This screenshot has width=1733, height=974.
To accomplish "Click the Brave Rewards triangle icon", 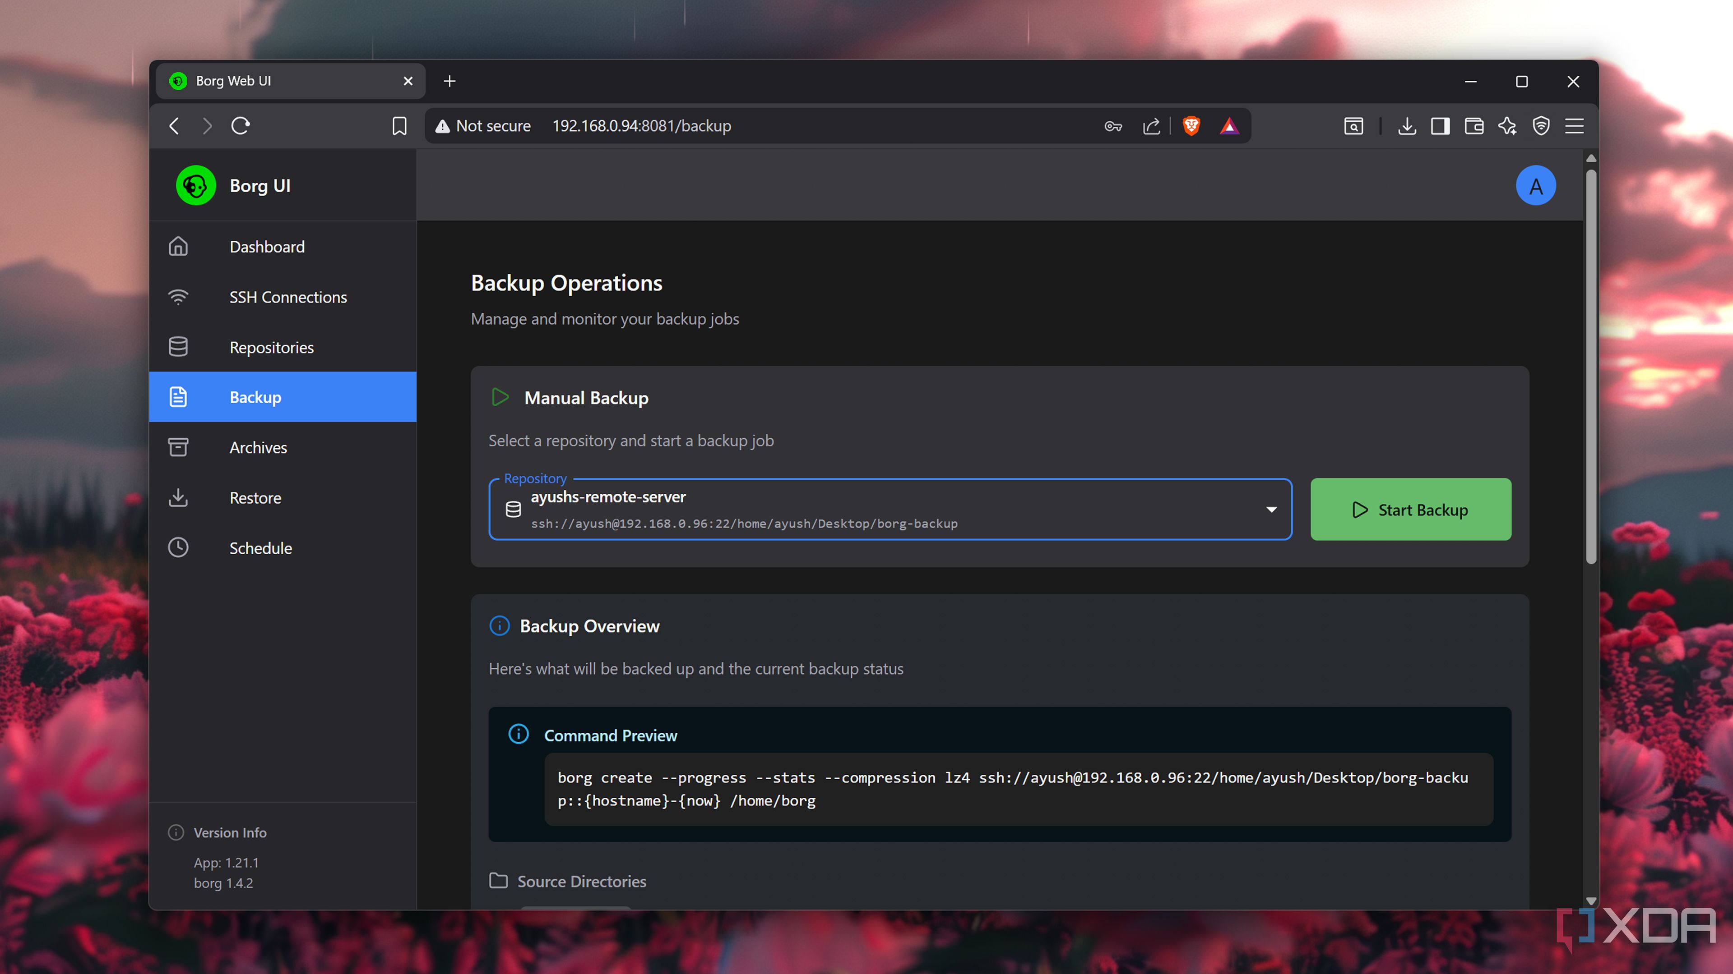I will pos(1229,126).
